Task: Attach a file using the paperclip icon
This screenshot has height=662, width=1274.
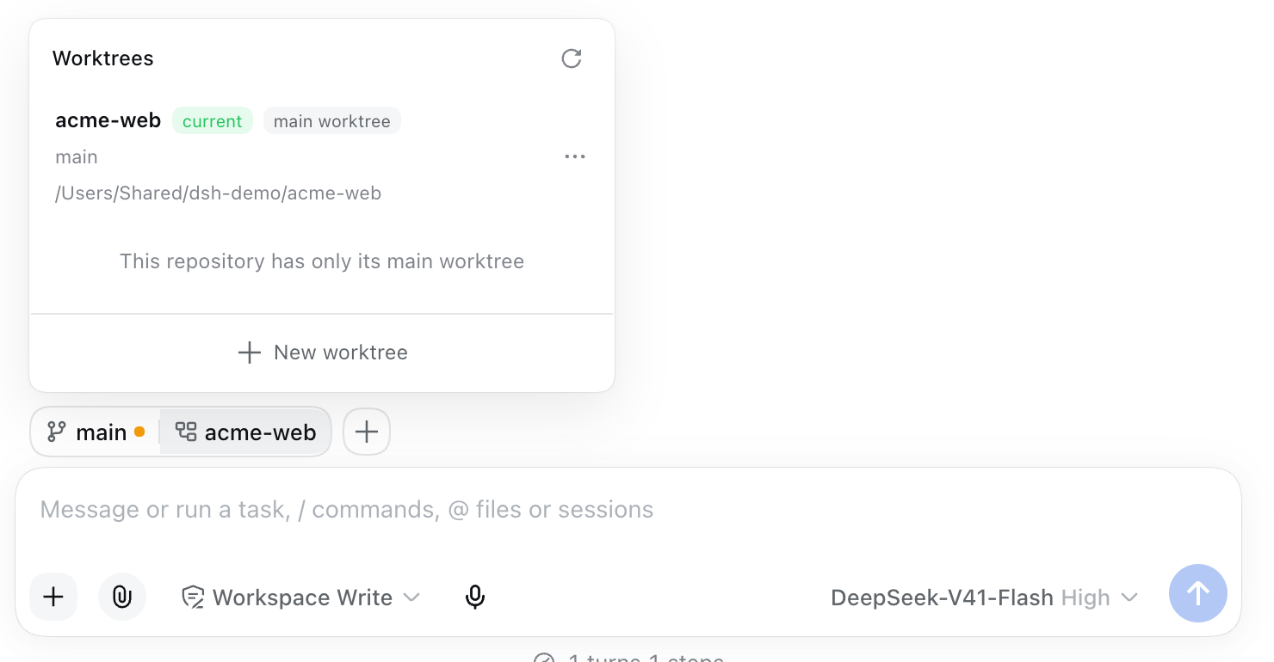Action: click(x=122, y=597)
